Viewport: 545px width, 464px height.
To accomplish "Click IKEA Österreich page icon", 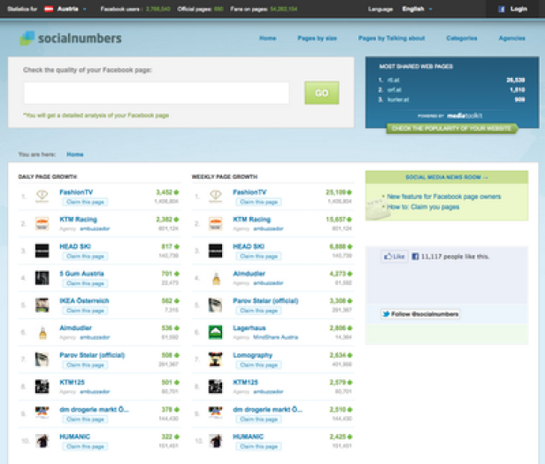I will [42, 305].
